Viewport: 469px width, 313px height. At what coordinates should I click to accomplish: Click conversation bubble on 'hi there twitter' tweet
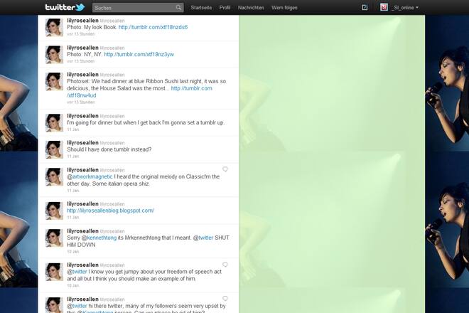click(x=225, y=299)
